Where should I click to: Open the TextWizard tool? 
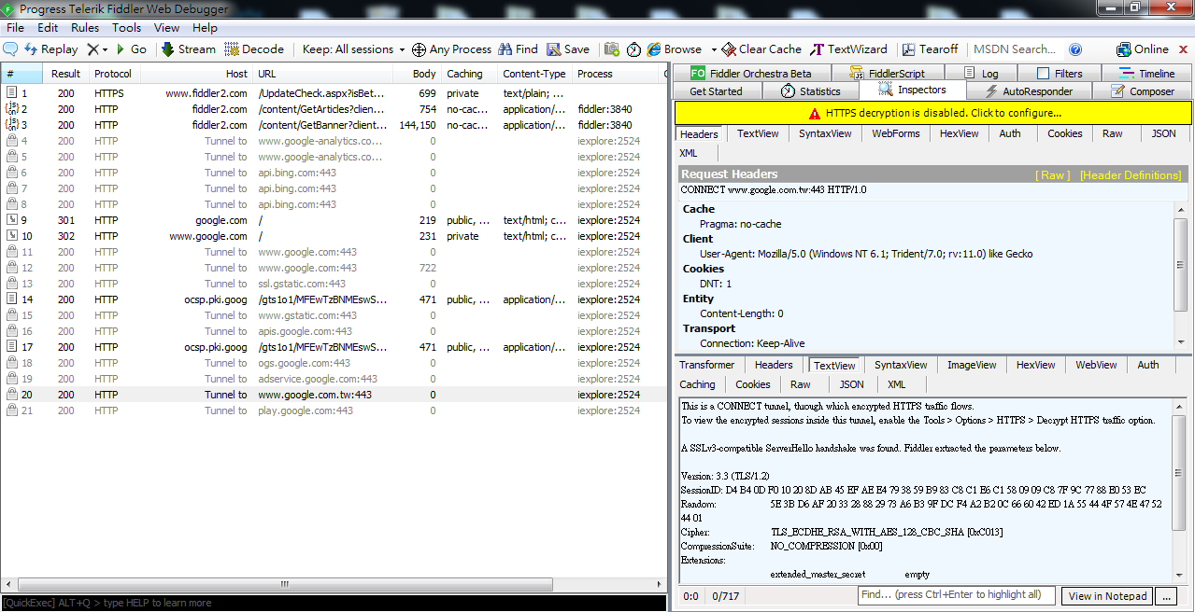pyautogui.click(x=849, y=49)
